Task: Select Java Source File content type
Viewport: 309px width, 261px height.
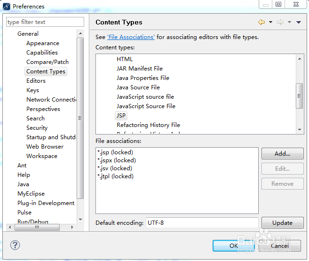Action: click(x=138, y=87)
